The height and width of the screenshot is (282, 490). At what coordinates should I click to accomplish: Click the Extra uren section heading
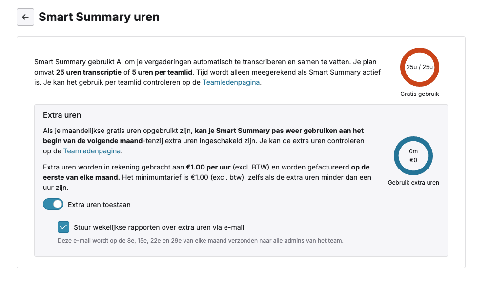coord(62,115)
